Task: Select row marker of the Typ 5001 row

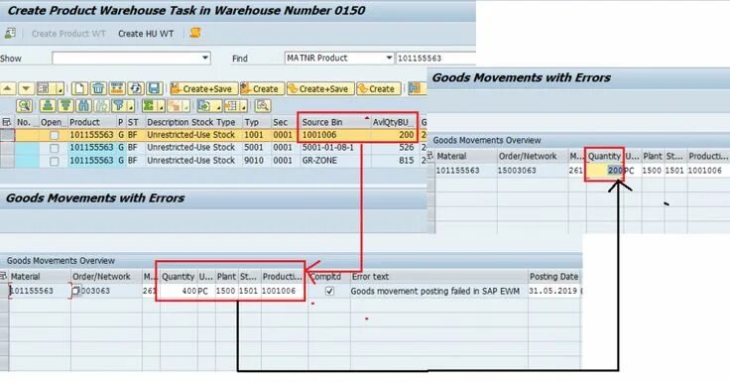Action: pos(7,148)
